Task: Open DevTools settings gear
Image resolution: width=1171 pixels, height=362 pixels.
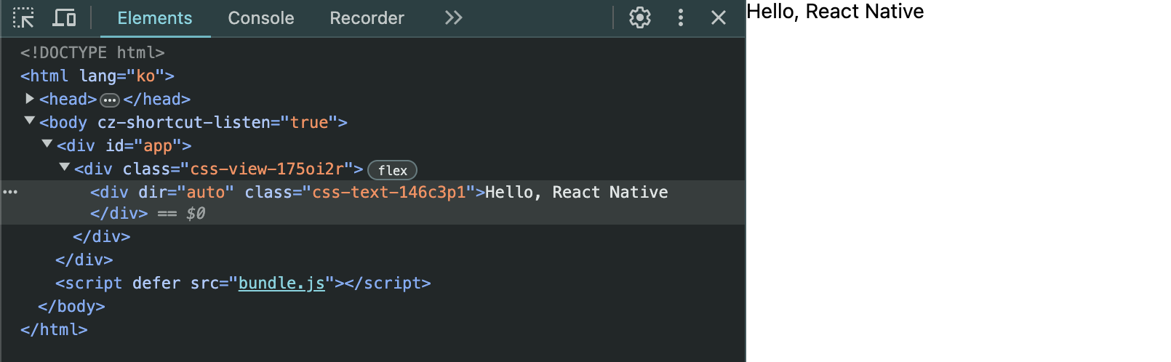Action: click(640, 17)
